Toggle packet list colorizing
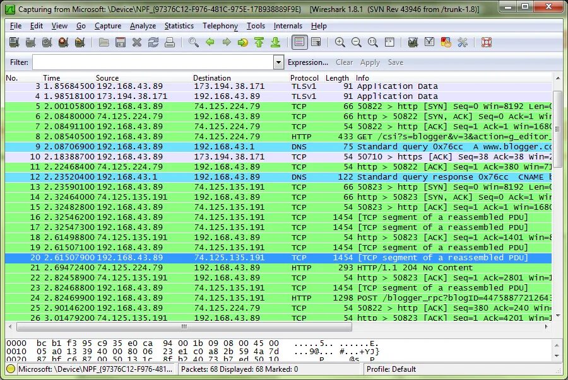568x380 pixels. click(x=299, y=42)
